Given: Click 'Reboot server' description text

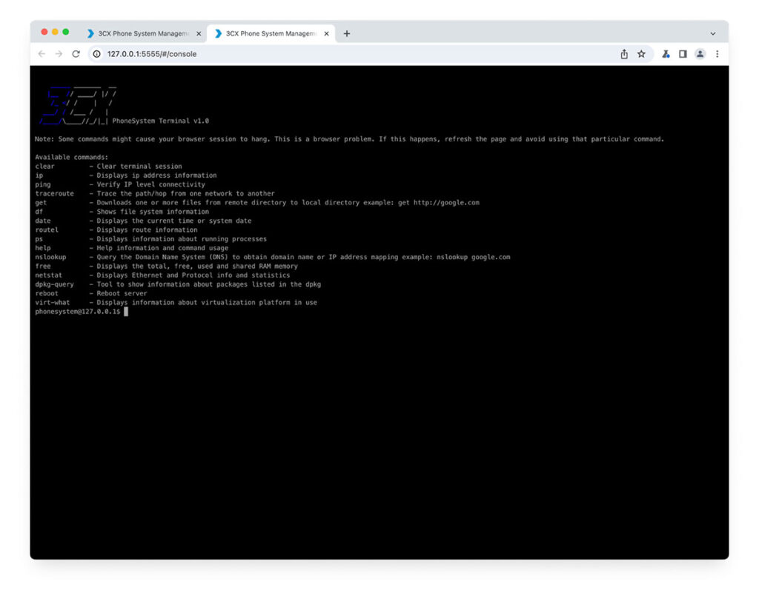Looking at the screenshot, I should coord(122,293).
